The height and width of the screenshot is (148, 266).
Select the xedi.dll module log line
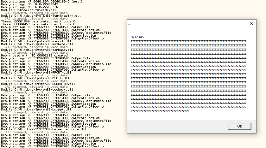(x=28, y=10)
